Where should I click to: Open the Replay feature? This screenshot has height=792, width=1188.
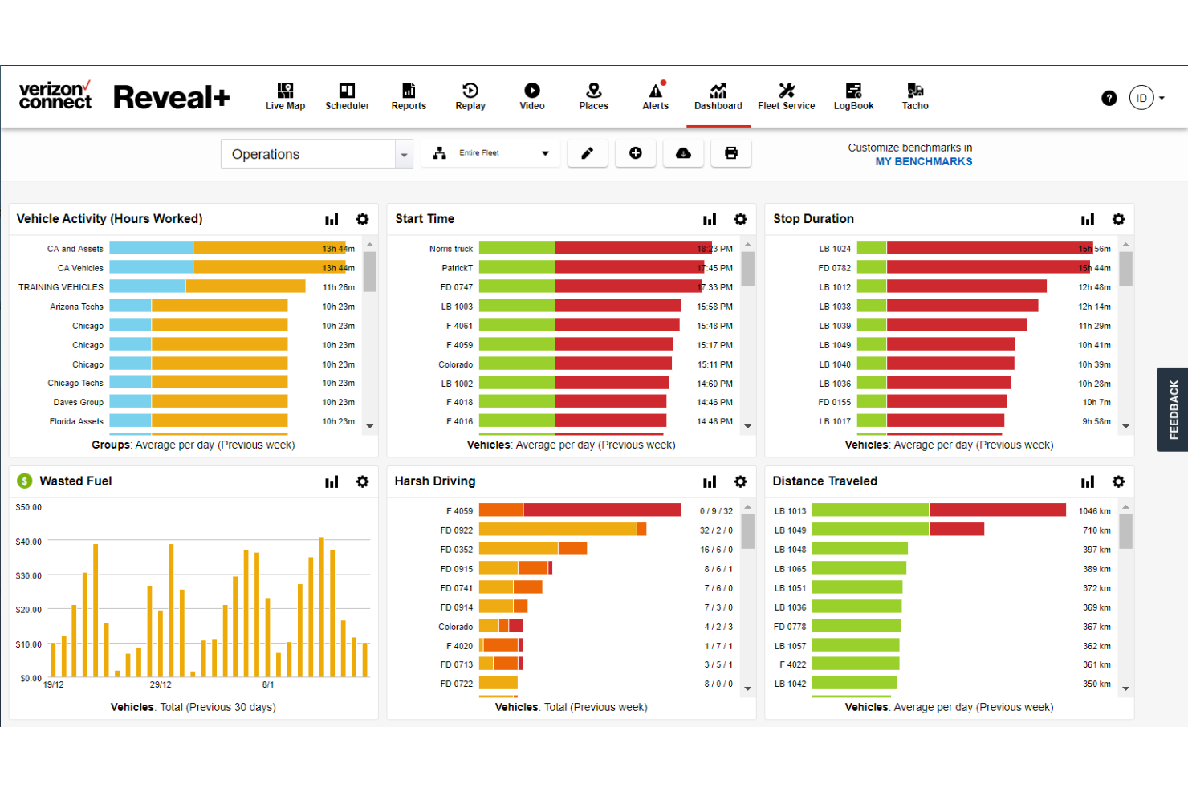point(470,96)
